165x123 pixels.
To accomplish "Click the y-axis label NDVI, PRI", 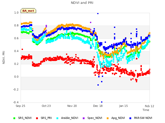I will point(4,57).
